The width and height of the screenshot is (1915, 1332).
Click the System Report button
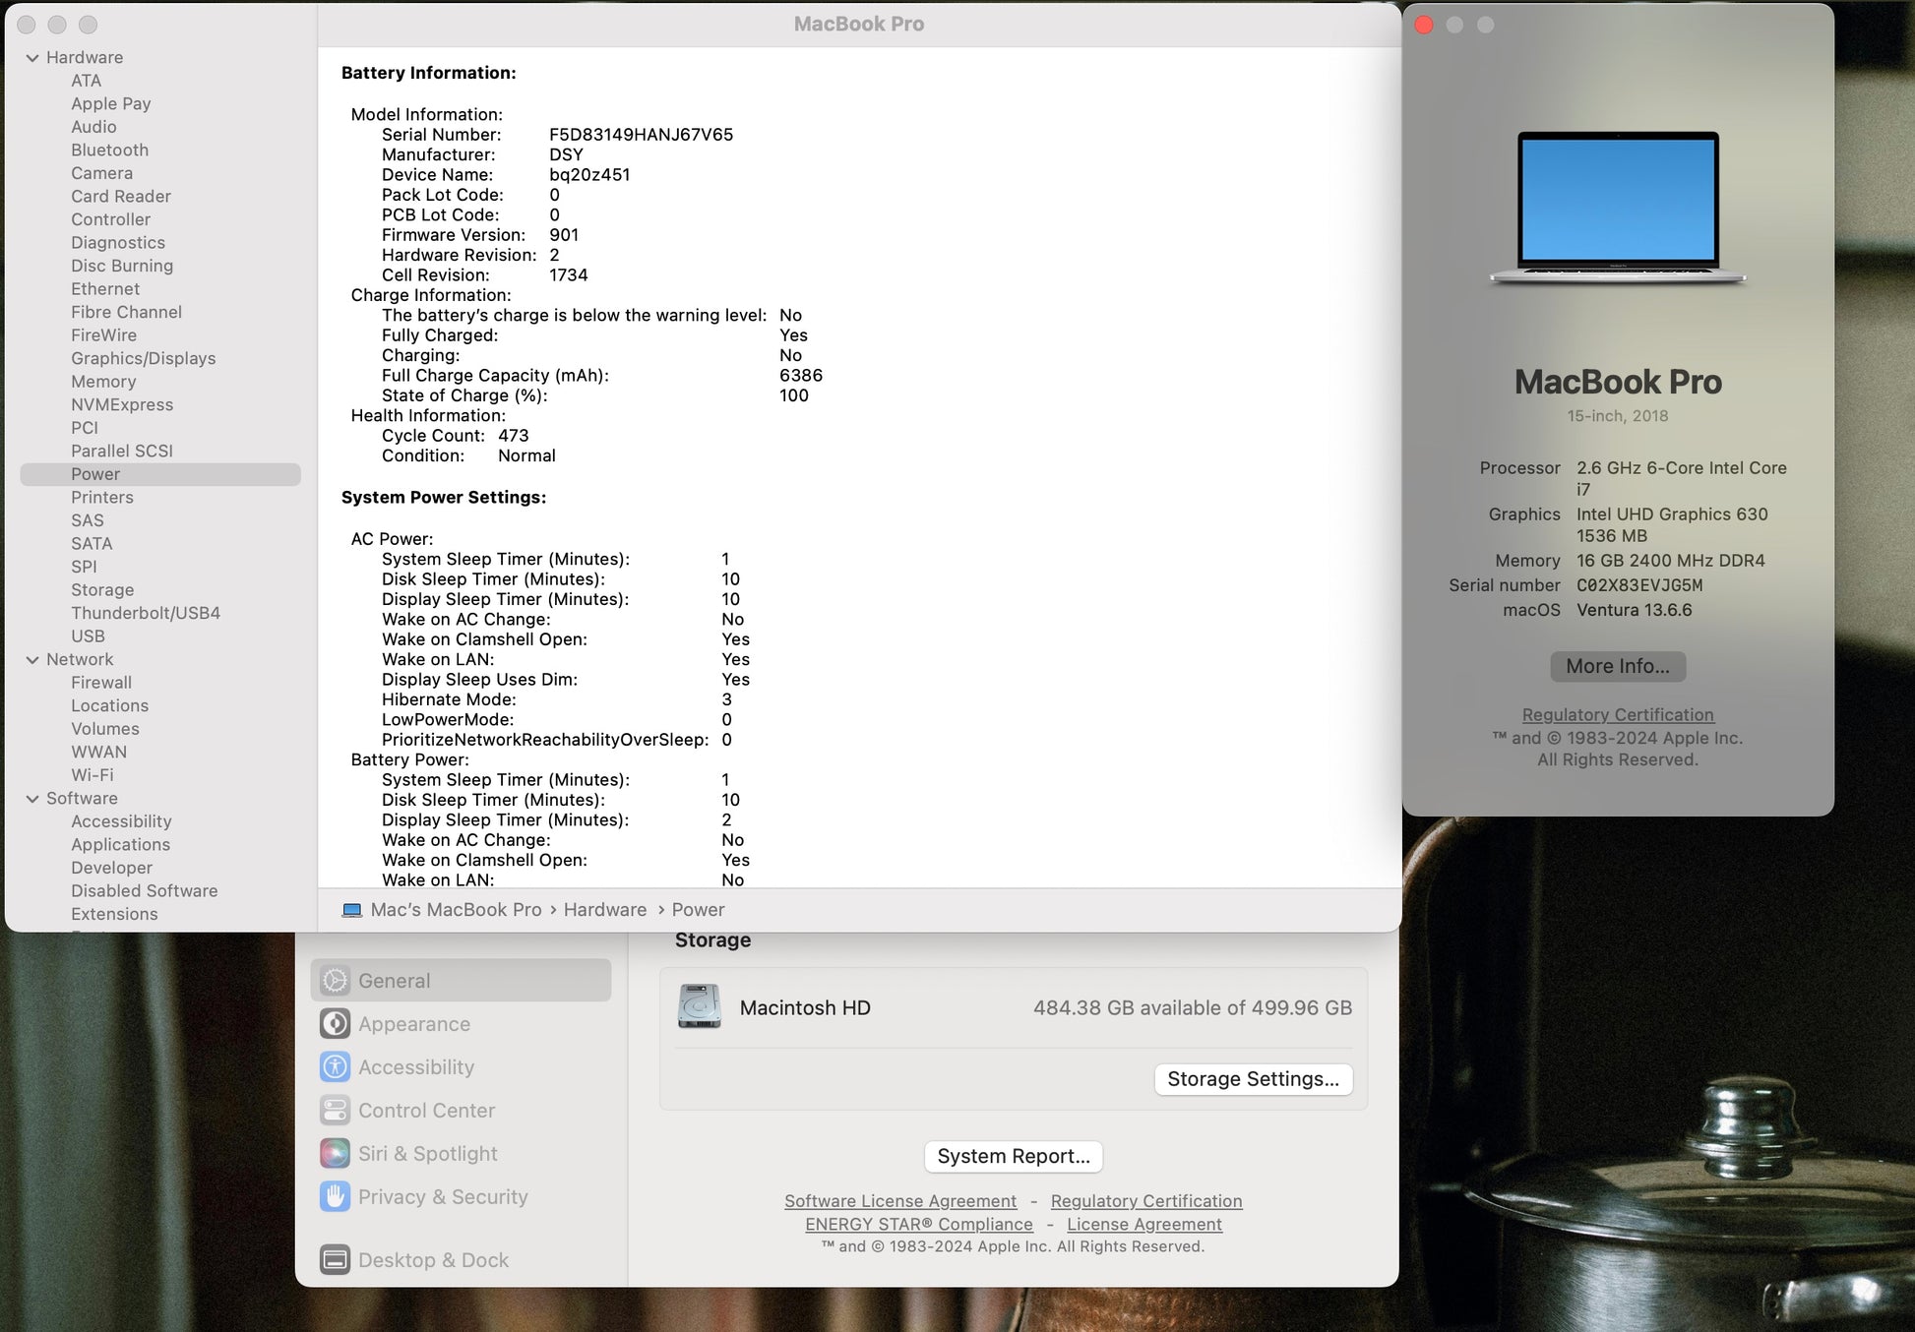1013,1157
